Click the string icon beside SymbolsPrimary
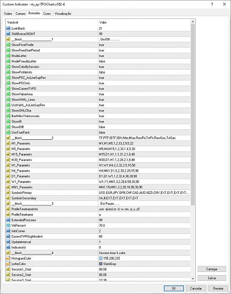231x294 pixels. pyautogui.click(x=8, y=192)
